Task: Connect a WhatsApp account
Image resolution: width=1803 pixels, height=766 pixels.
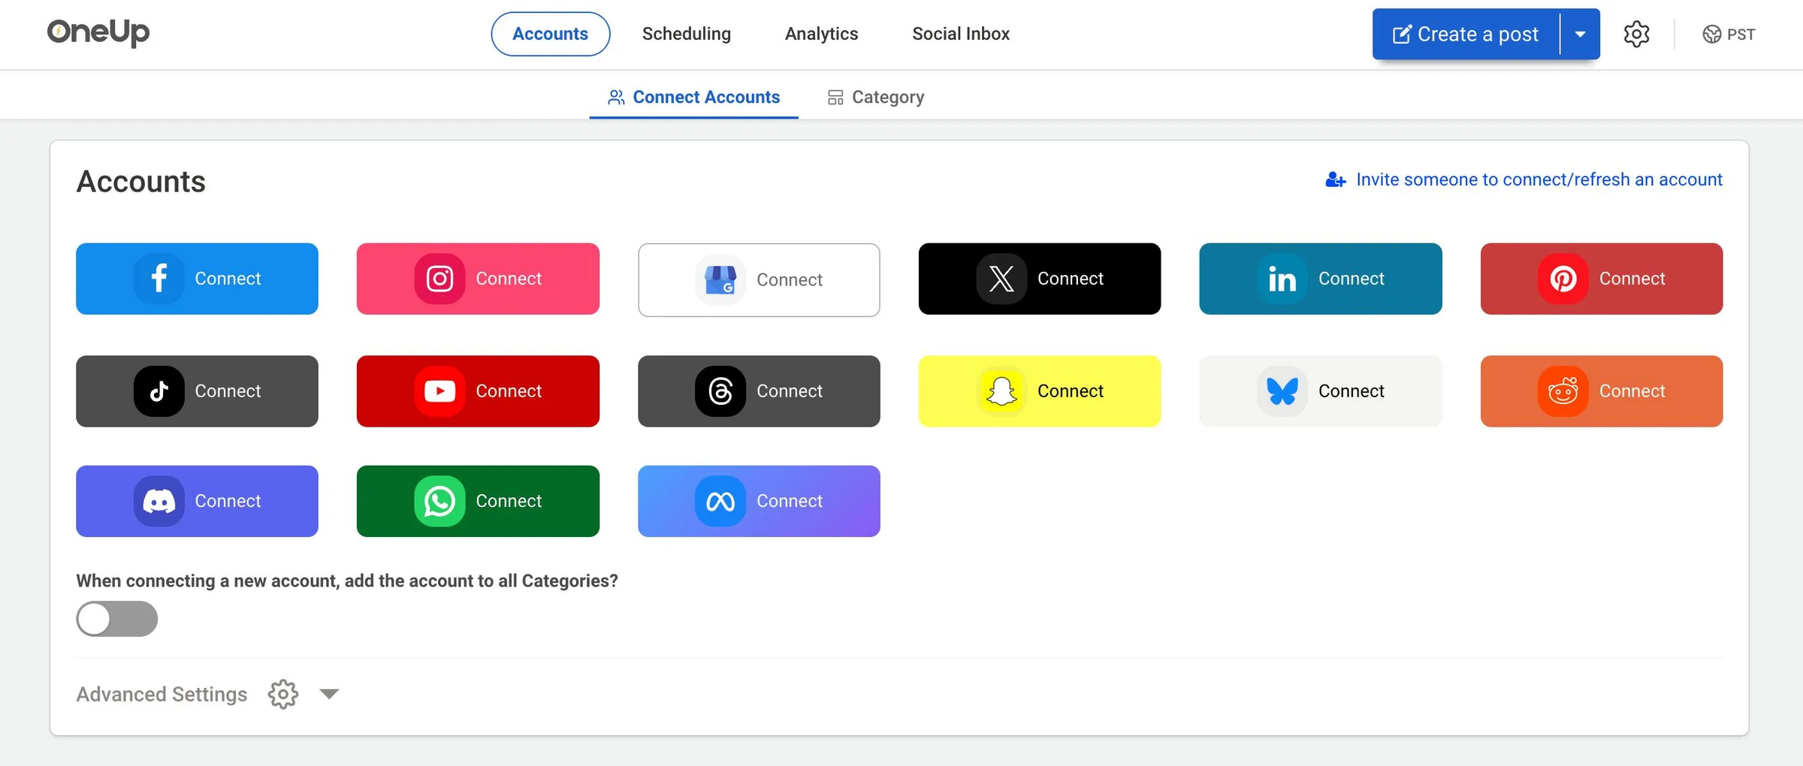Action: (478, 501)
